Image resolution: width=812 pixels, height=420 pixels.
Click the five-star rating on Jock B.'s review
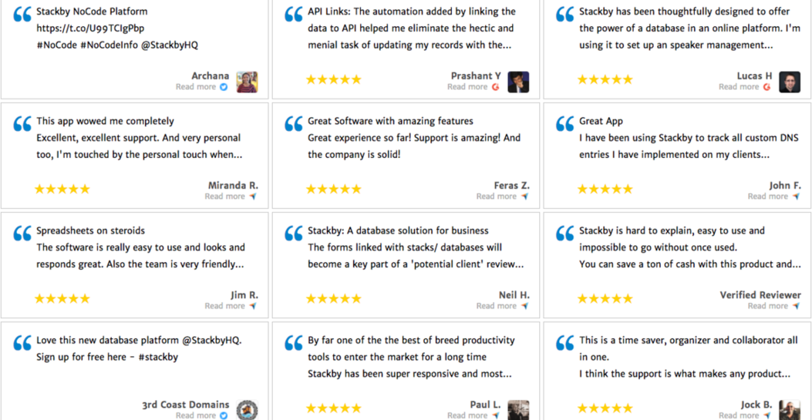pos(605,408)
